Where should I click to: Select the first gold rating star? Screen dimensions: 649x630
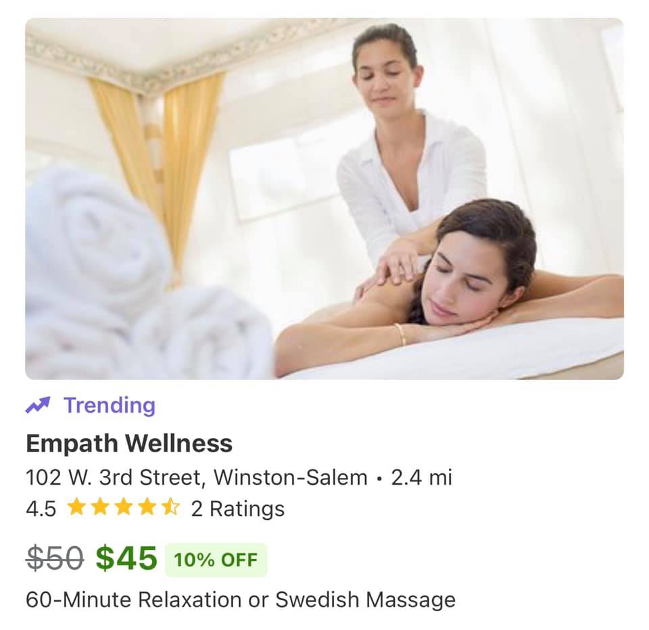click(76, 507)
